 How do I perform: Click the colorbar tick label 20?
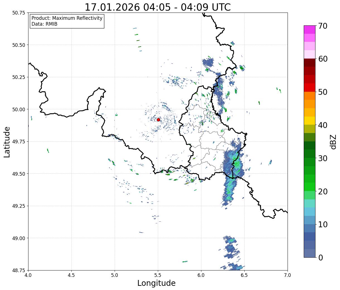(x=323, y=191)
